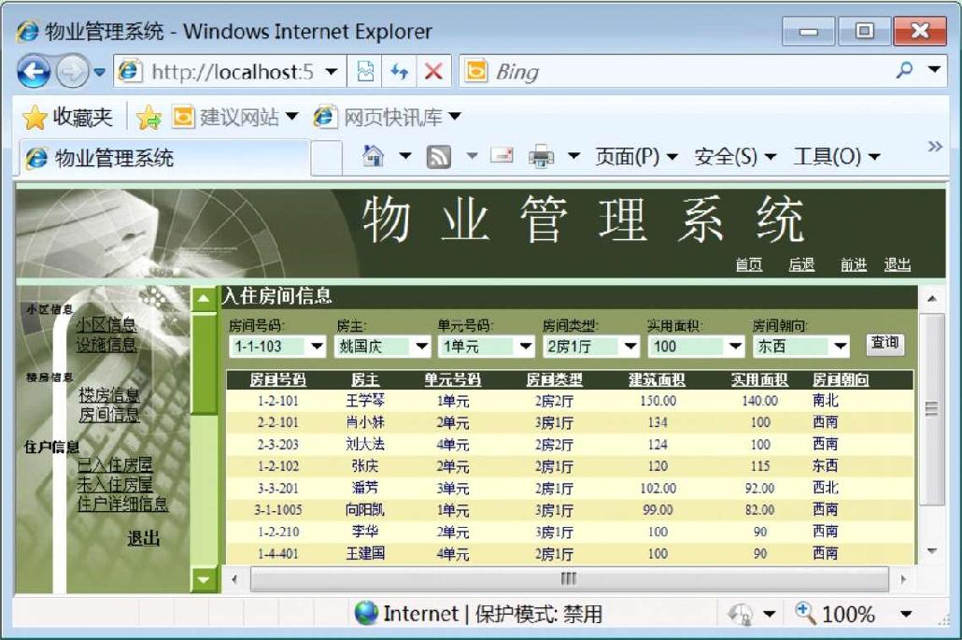Click the Internet security zone globe icon

click(x=367, y=613)
